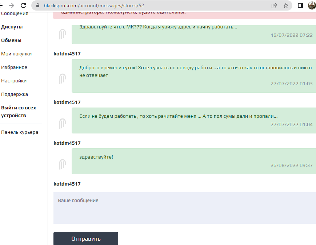Open 'Панель курьера'
Viewport: 316px width, 245px height.
click(20, 132)
